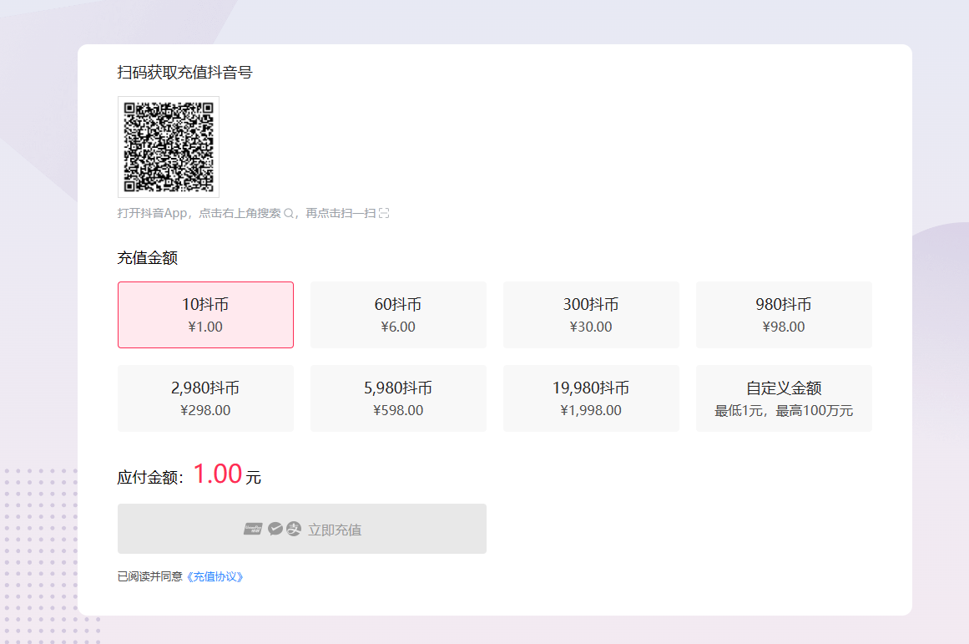Pick the 19,980抖币 ¥1,998.00 option

coord(591,398)
